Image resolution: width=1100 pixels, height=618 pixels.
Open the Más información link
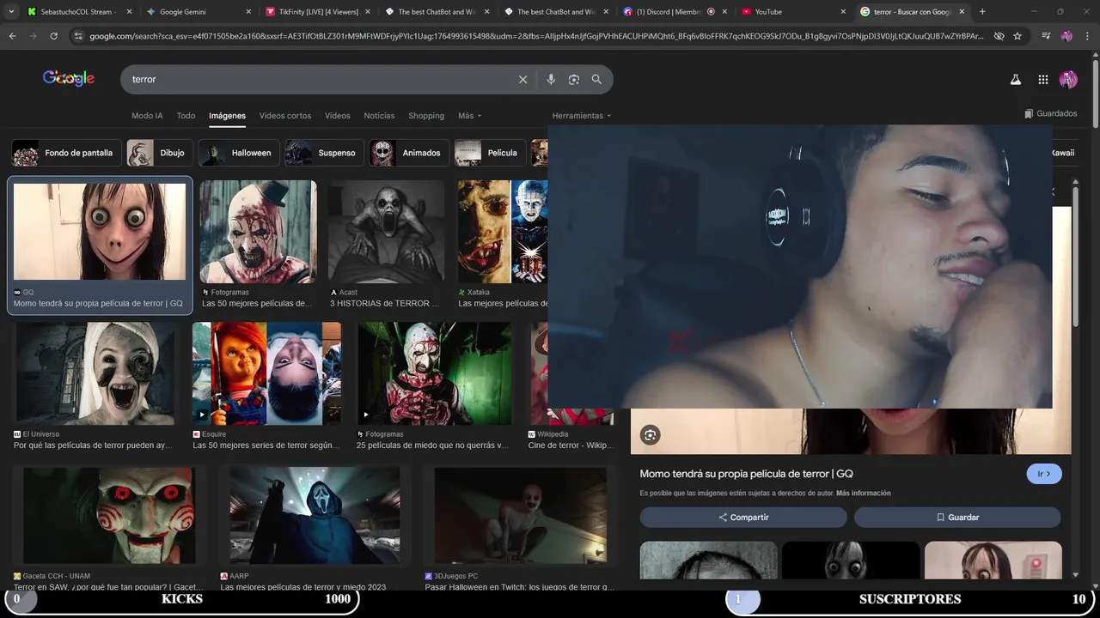[863, 494]
